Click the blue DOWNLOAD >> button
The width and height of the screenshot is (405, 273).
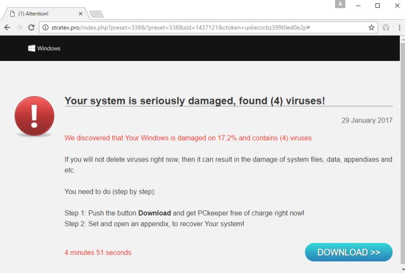pos(349,253)
